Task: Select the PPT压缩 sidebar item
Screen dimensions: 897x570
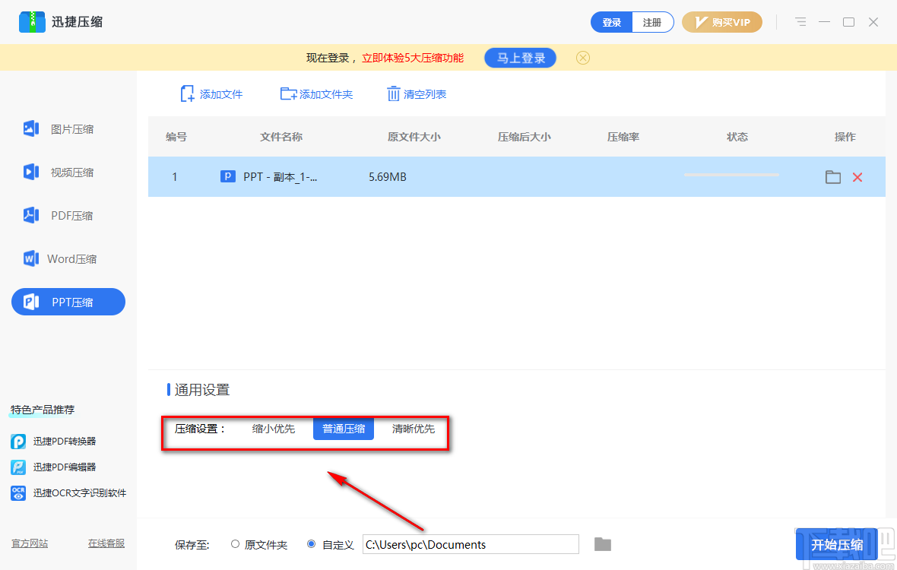Action: pos(68,302)
